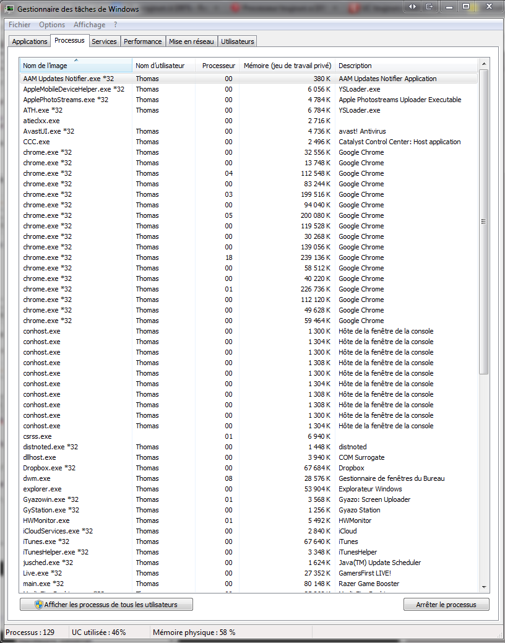Viewport: 505px width, 643px height.
Task: Click Catalyst Control Center: Host application description
Action: [400, 142]
